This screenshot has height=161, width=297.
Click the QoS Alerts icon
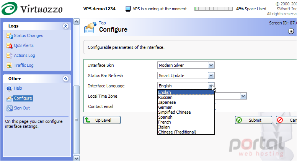[9, 45]
